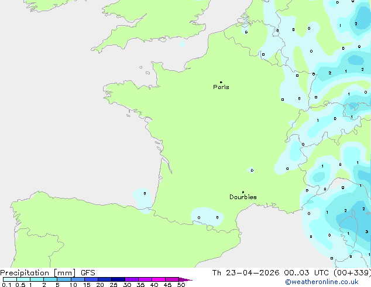Select the 40–45 mm magenta legend swatch

159,279
